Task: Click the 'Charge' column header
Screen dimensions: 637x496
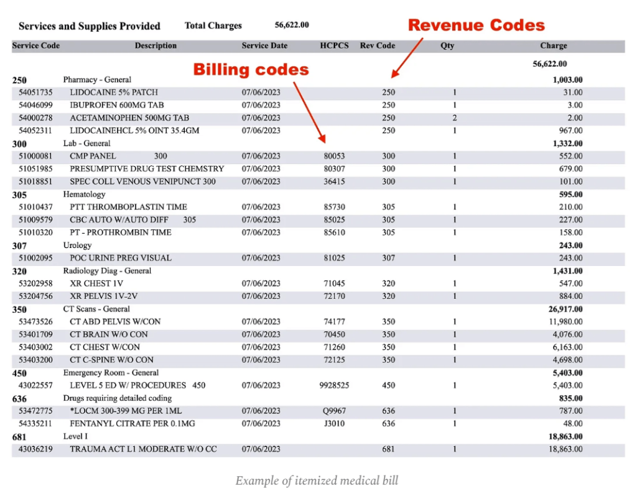Action: pyautogui.click(x=553, y=45)
